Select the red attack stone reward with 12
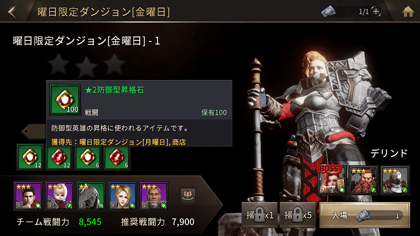This screenshot has height=236, width=420. (x=59, y=158)
